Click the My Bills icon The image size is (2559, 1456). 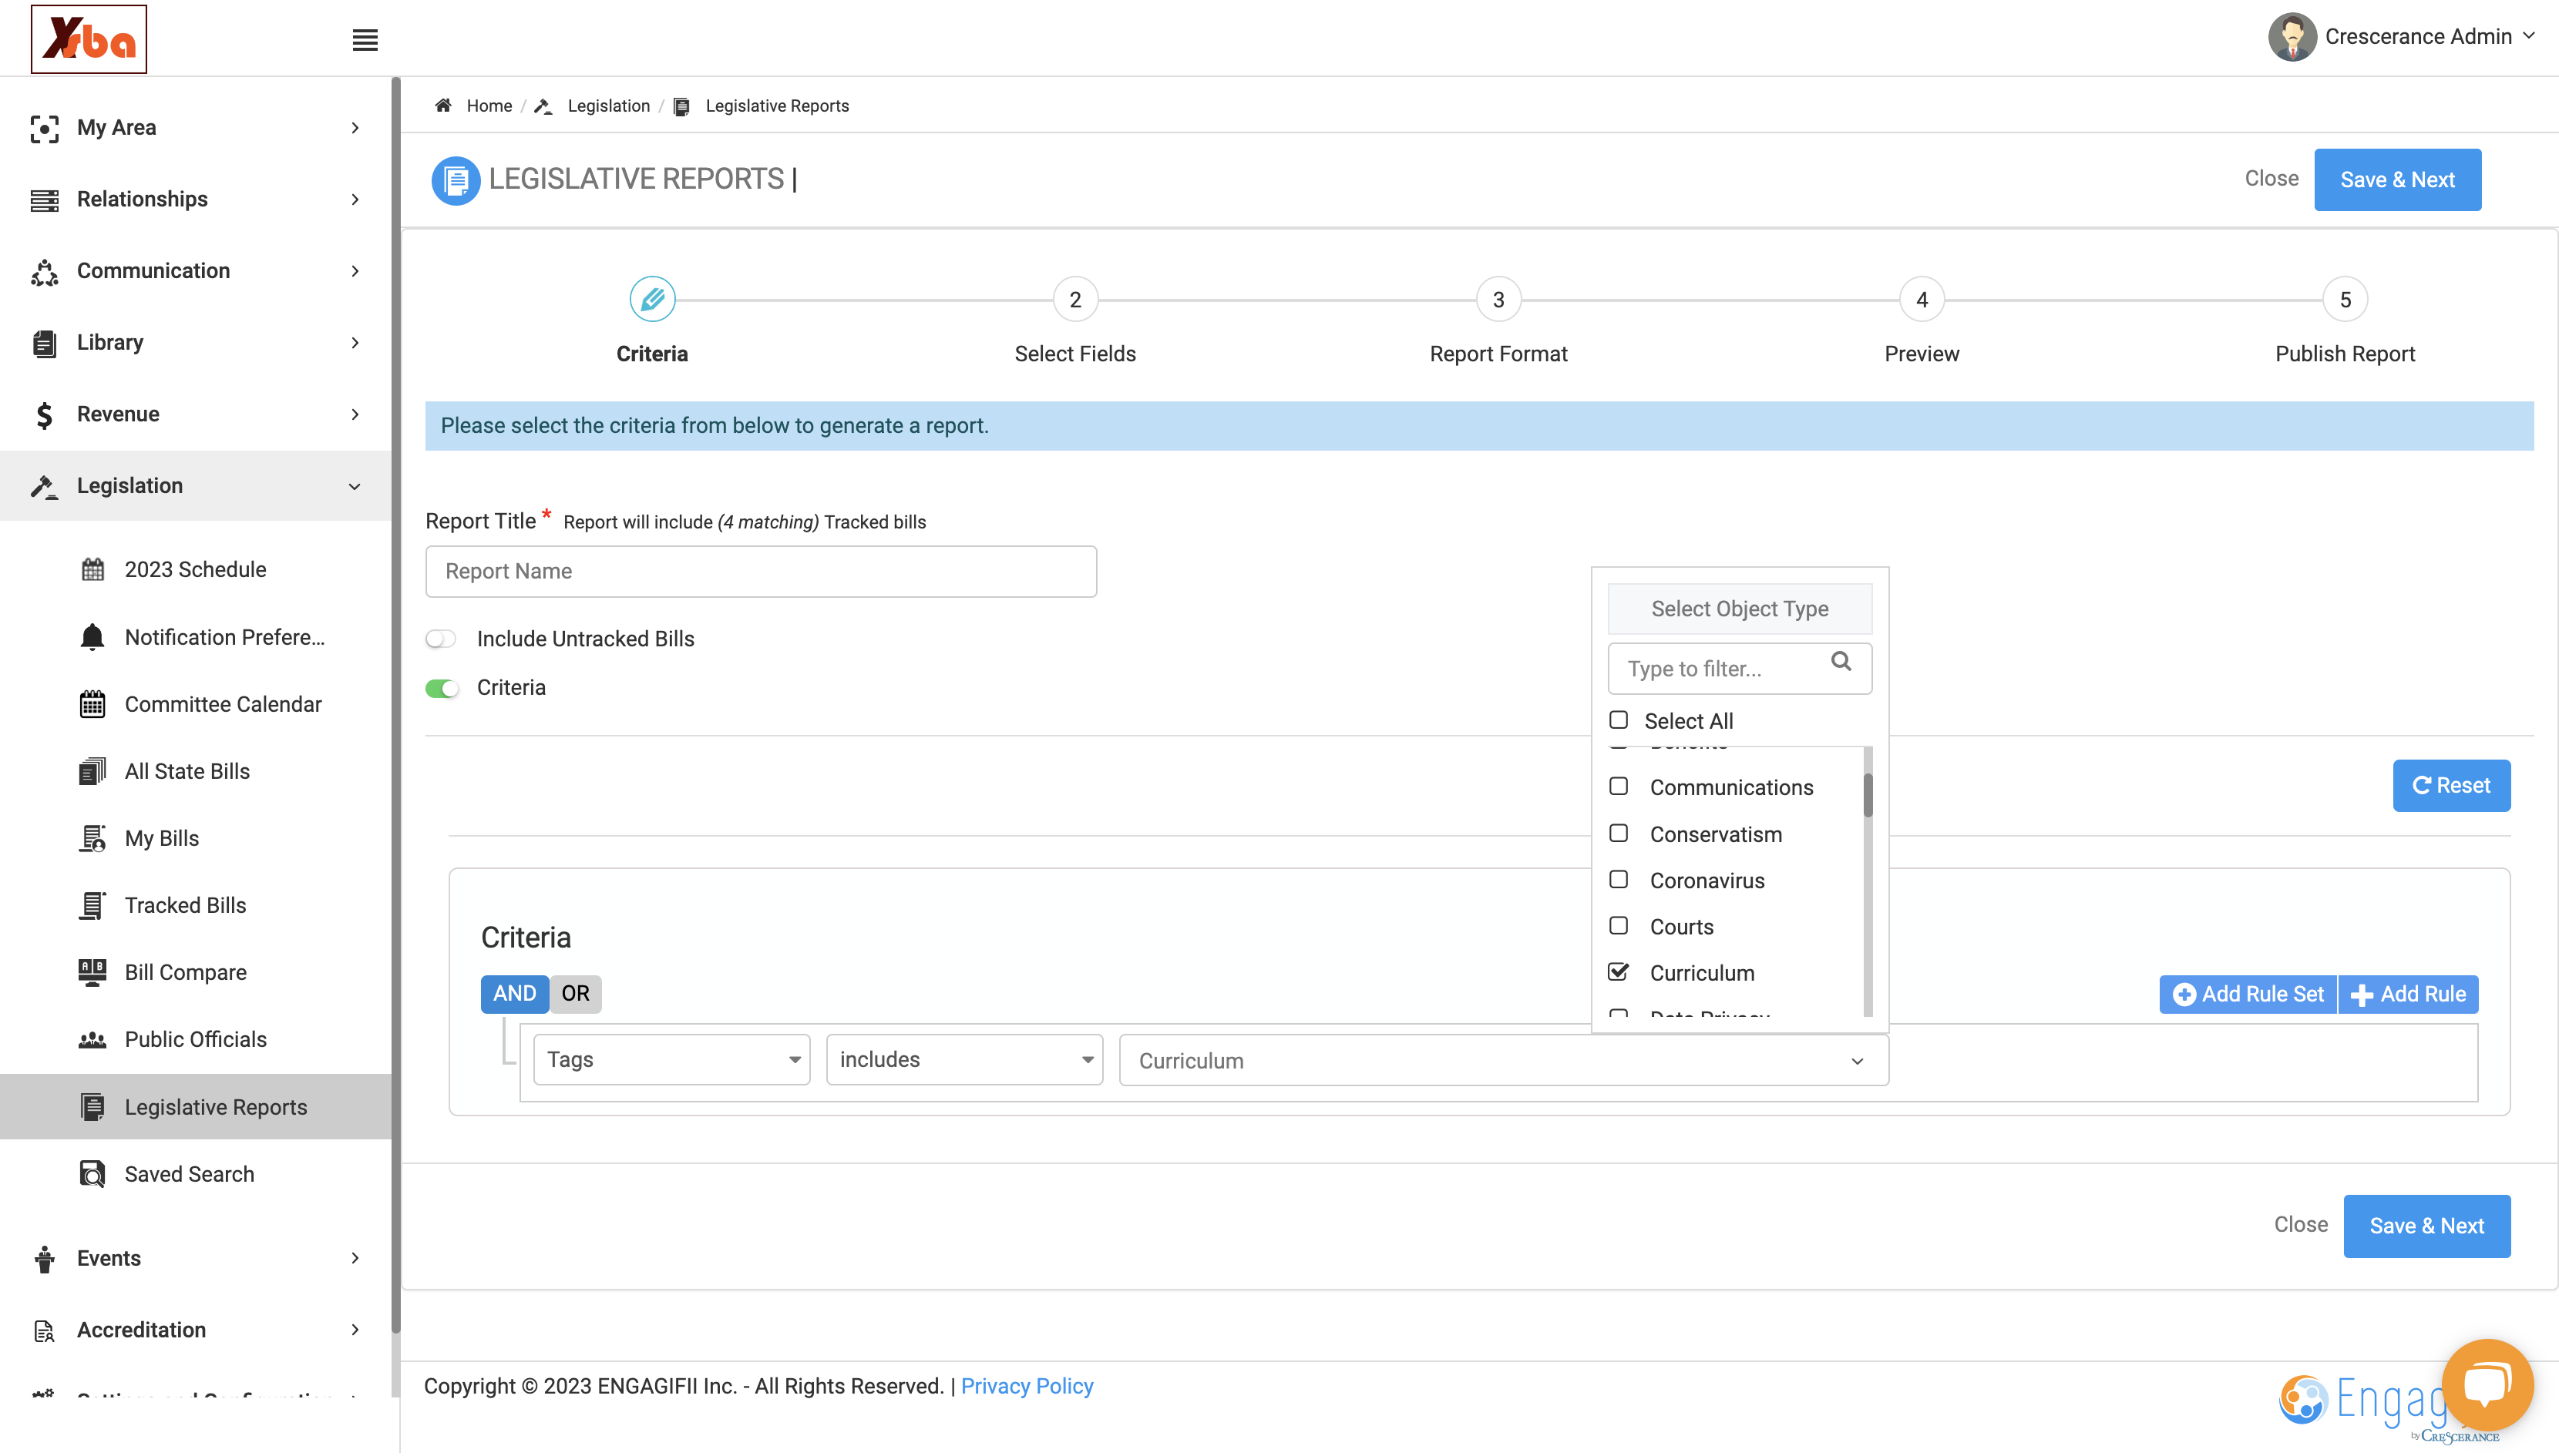92,838
